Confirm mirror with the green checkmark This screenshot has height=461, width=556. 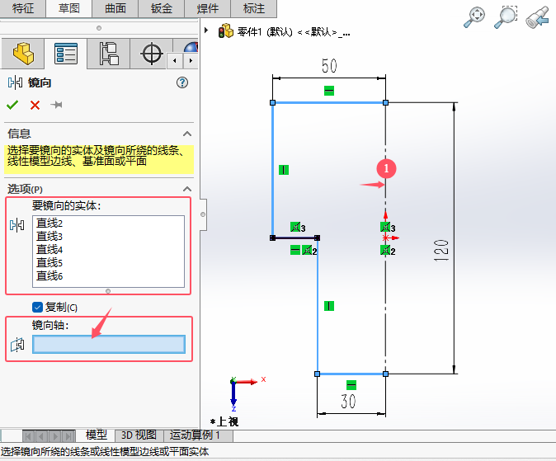(12, 105)
